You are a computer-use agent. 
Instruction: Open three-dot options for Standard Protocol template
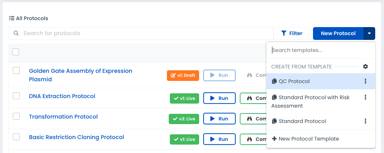point(365,121)
